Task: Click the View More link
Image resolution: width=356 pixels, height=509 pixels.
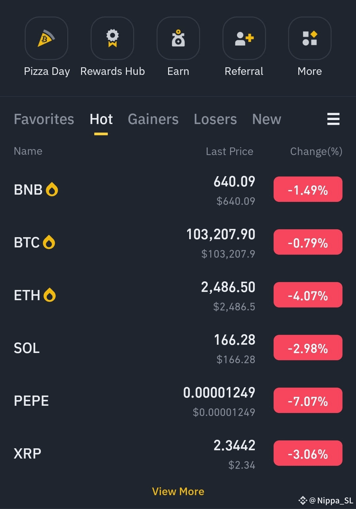Action: click(x=178, y=492)
